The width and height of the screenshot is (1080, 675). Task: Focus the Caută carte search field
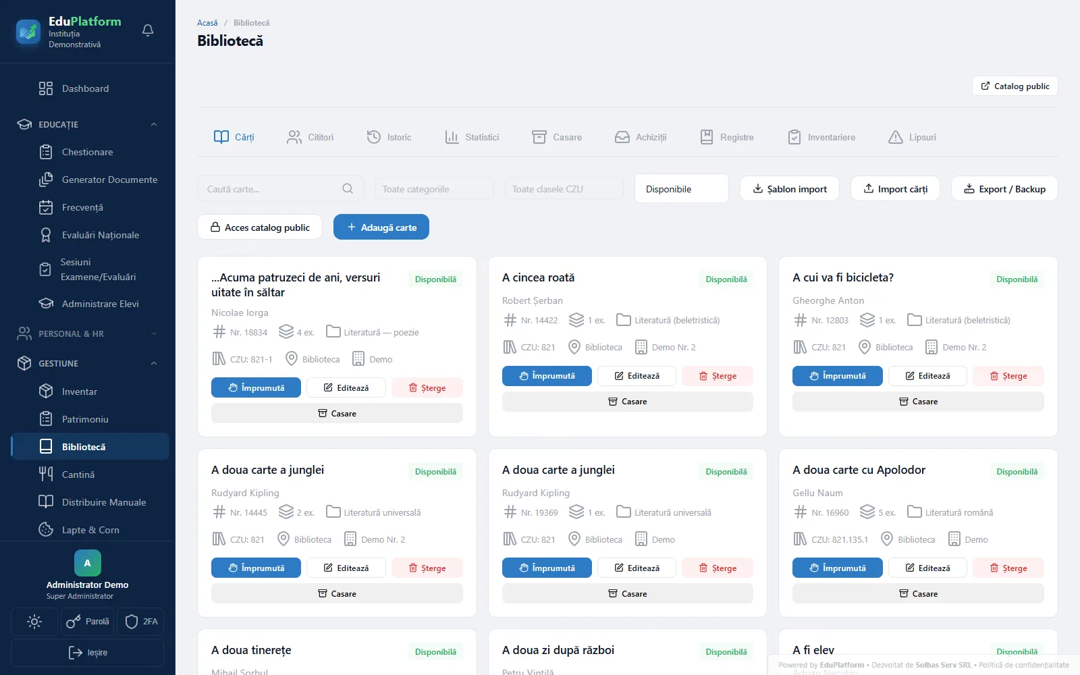[x=281, y=189]
